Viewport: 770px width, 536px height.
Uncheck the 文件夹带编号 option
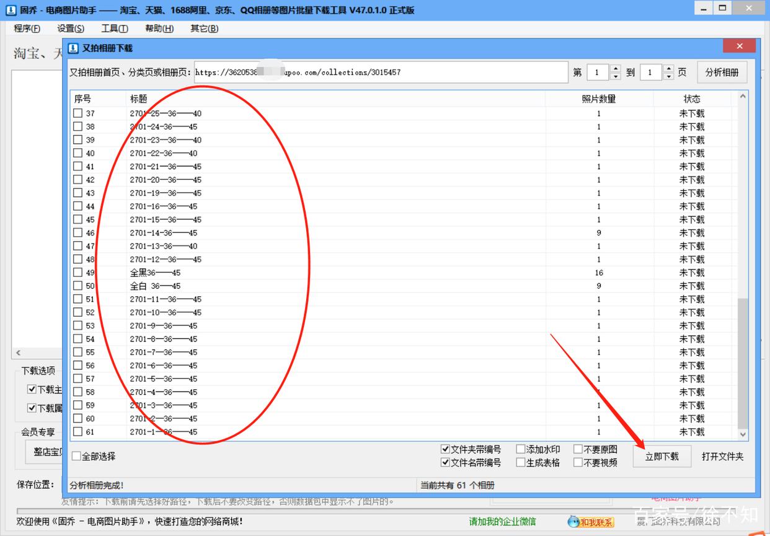(445, 449)
